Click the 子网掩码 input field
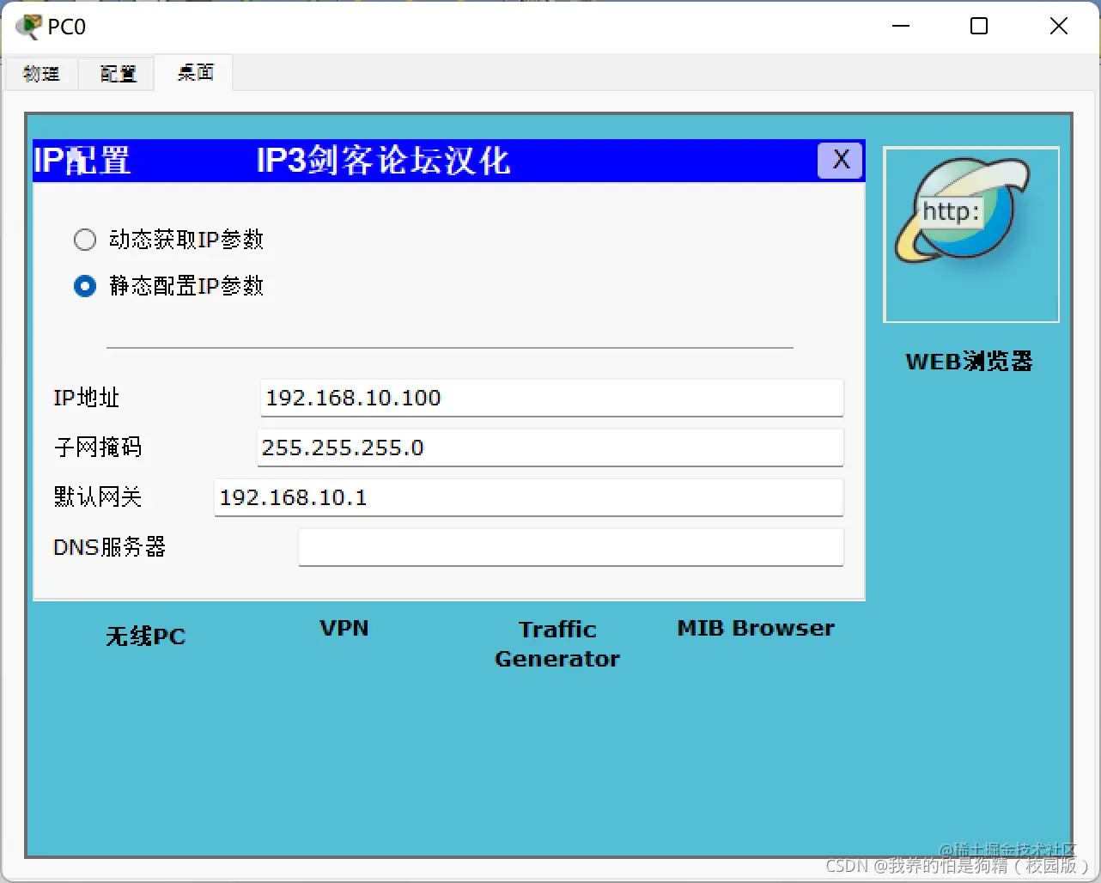This screenshot has width=1101, height=883. pyautogui.click(x=550, y=448)
